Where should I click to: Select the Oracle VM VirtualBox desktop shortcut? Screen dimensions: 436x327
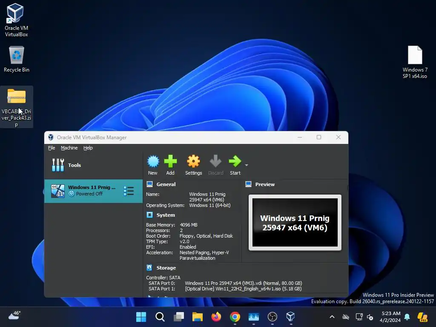pos(16,20)
